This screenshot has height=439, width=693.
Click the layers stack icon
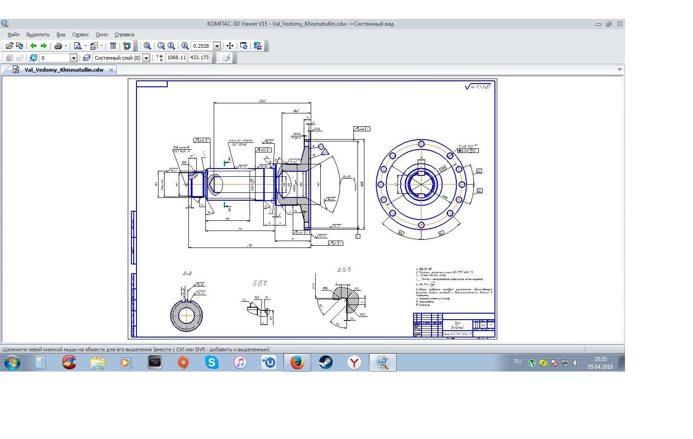pos(87,58)
